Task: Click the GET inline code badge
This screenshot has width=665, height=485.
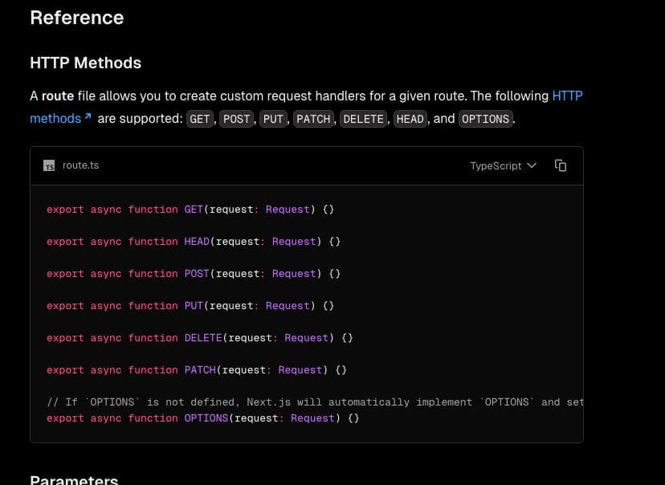Action: (200, 119)
